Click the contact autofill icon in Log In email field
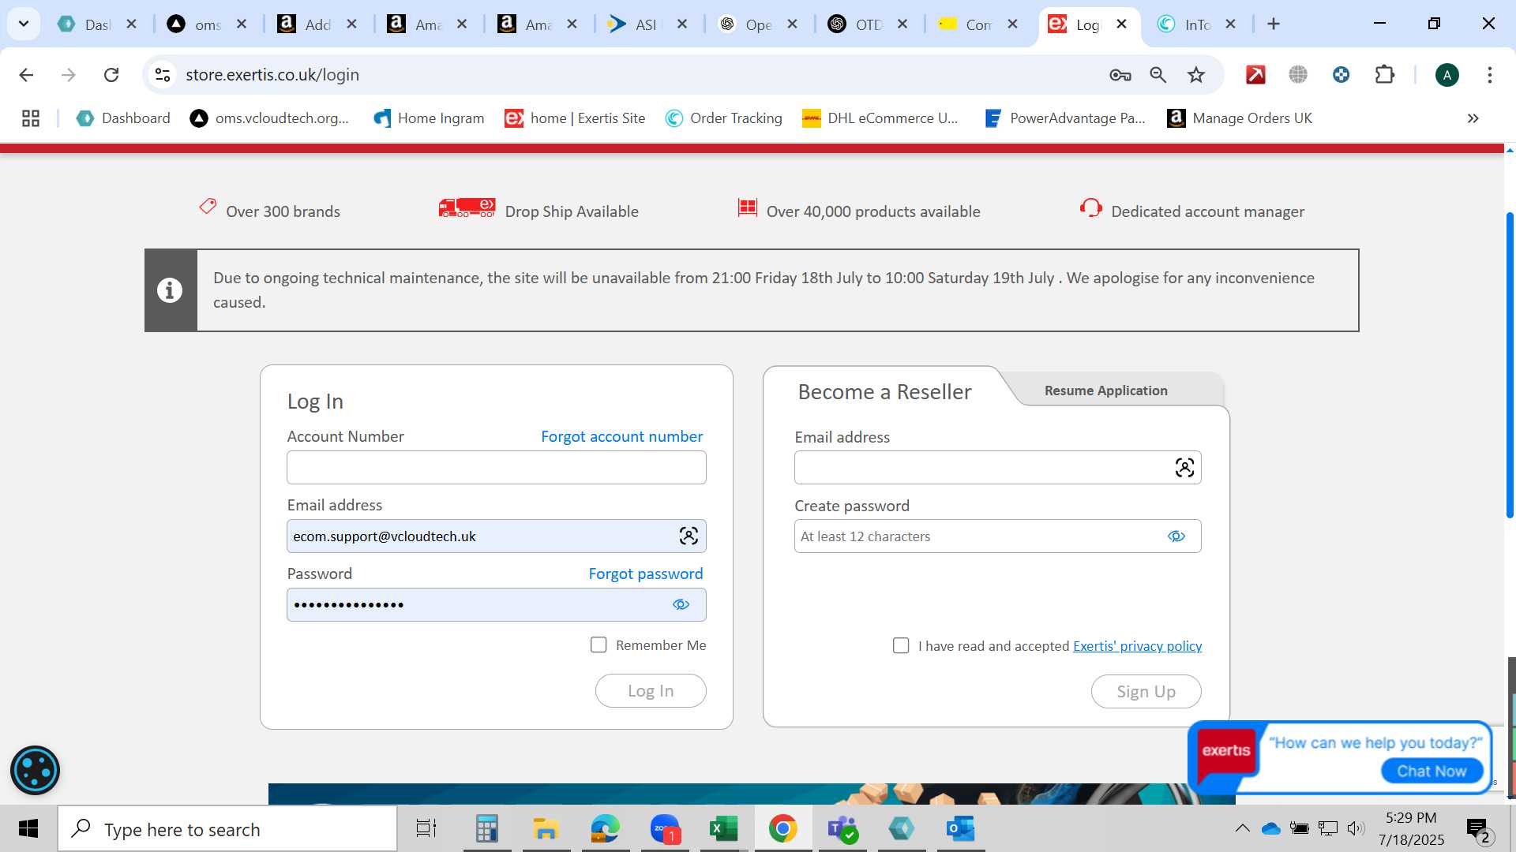The image size is (1516, 852). (x=689, y=536)
